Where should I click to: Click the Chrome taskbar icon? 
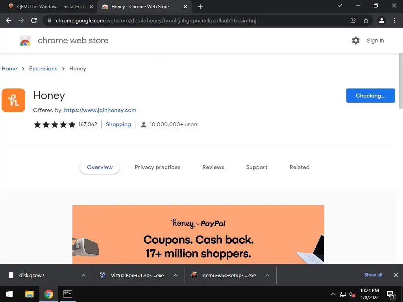tap(48, 294)
